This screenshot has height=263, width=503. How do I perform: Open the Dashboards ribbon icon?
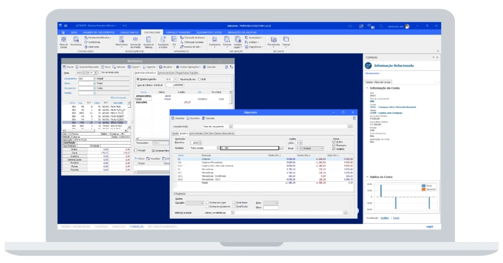214,41
